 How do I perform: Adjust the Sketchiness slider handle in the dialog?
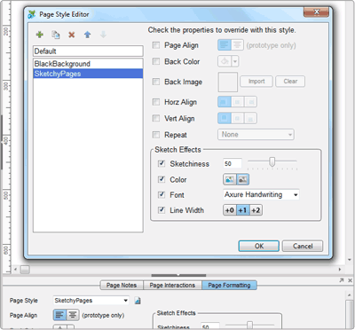pyautogui.click(x=272, y=161)
